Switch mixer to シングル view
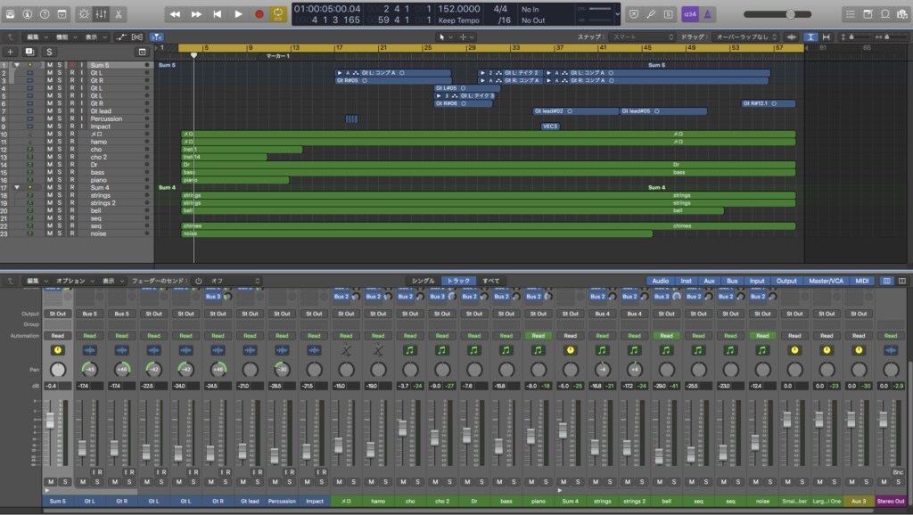Viewport: 913px width, 515px height. pos(424,281)
